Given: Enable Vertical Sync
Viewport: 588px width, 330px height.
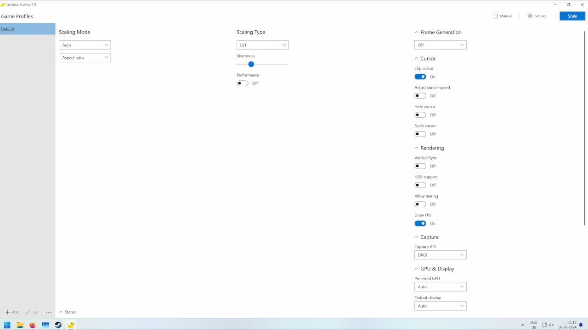Looking at the screenshot, I should 420,166.
